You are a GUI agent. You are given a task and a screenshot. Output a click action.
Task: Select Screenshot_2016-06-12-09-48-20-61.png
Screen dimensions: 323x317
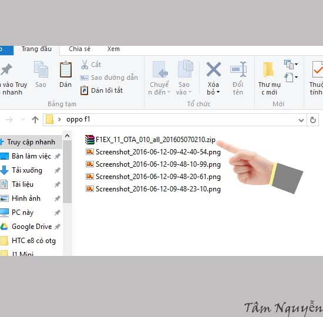153,177
